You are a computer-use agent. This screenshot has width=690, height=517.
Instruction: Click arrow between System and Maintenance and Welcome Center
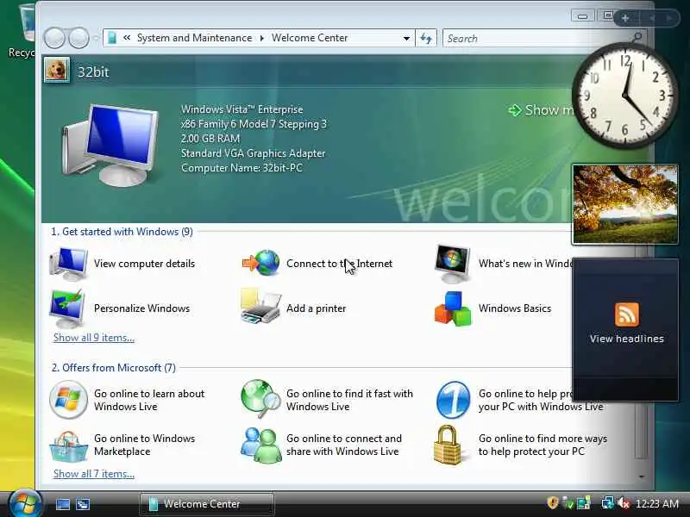tap(262, 38)
